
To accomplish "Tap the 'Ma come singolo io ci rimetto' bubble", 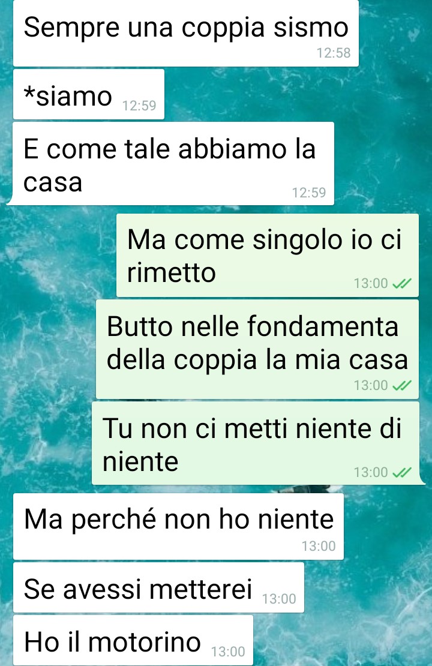I will pos(267,255).
